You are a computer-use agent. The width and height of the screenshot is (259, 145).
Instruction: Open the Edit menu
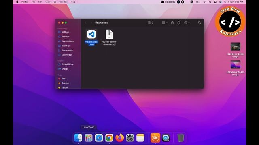(40, 2)
